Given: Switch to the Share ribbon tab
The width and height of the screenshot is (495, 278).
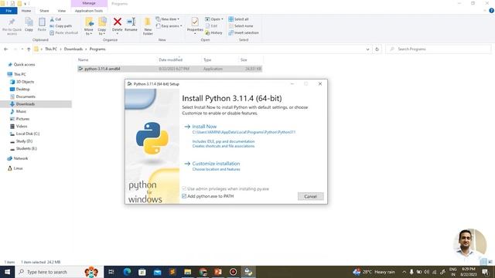Looking at the screenshot, I should [x=44, y=11].
